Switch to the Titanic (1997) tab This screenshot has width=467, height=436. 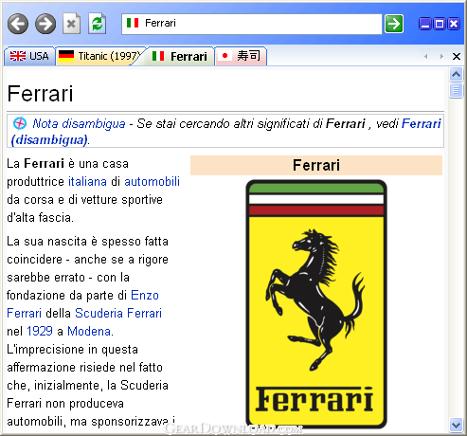coord(100,56)
